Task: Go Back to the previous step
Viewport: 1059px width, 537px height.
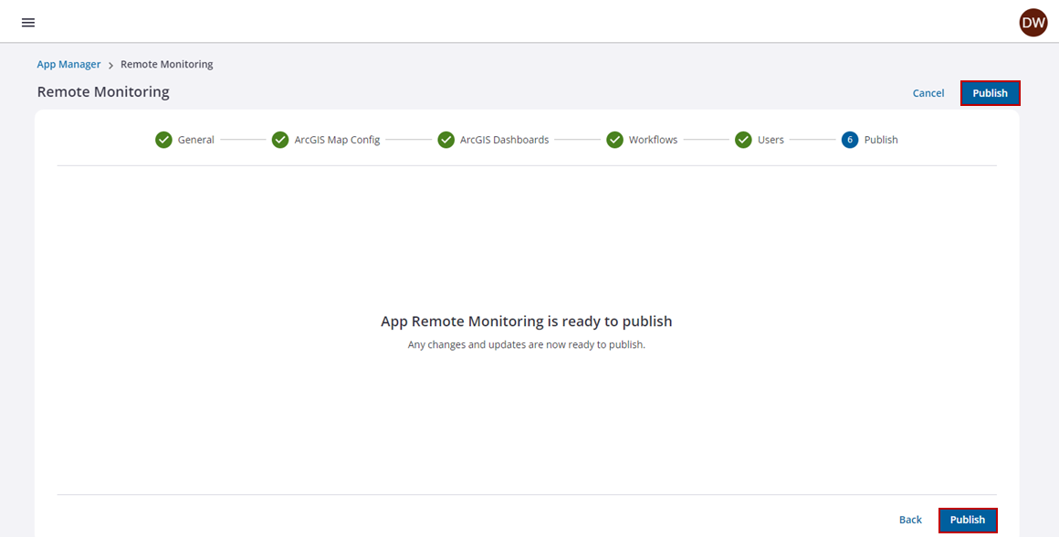Action: pos(910,520)
